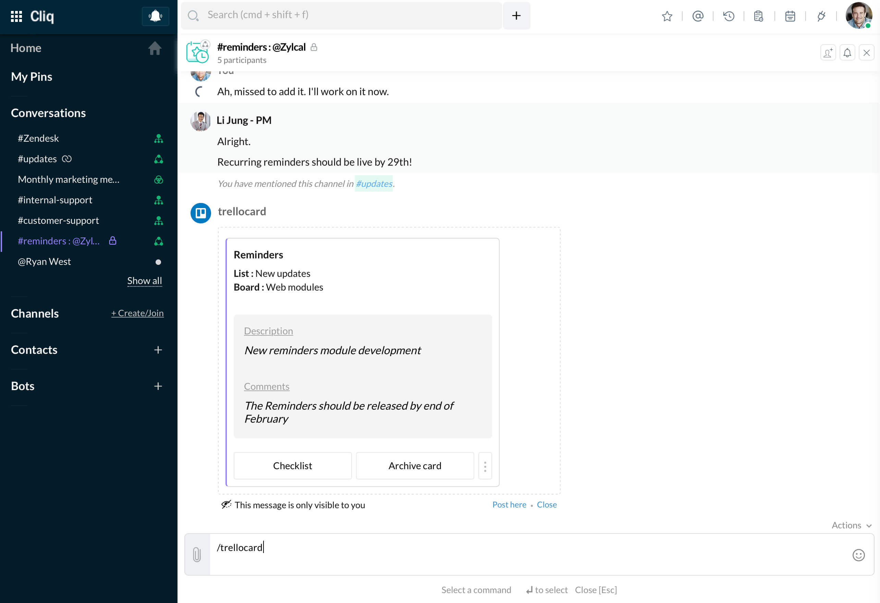This screenshot has width=880, height=603.
Task: Focus the Search input field
Action: click(x=341, y=15)
